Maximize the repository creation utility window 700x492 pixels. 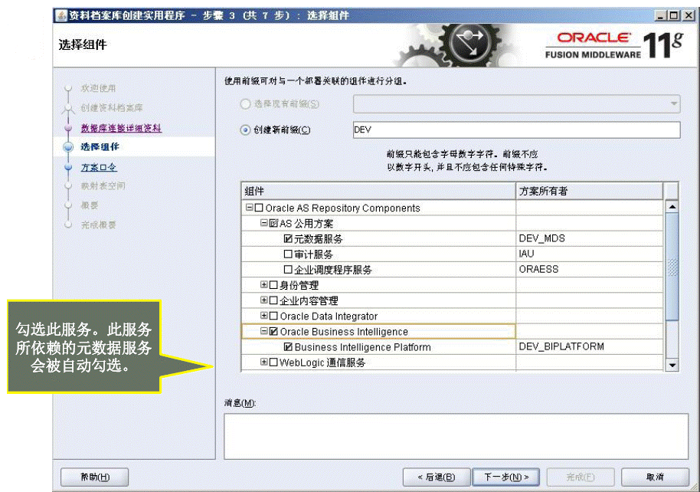(x=674, y=15)
